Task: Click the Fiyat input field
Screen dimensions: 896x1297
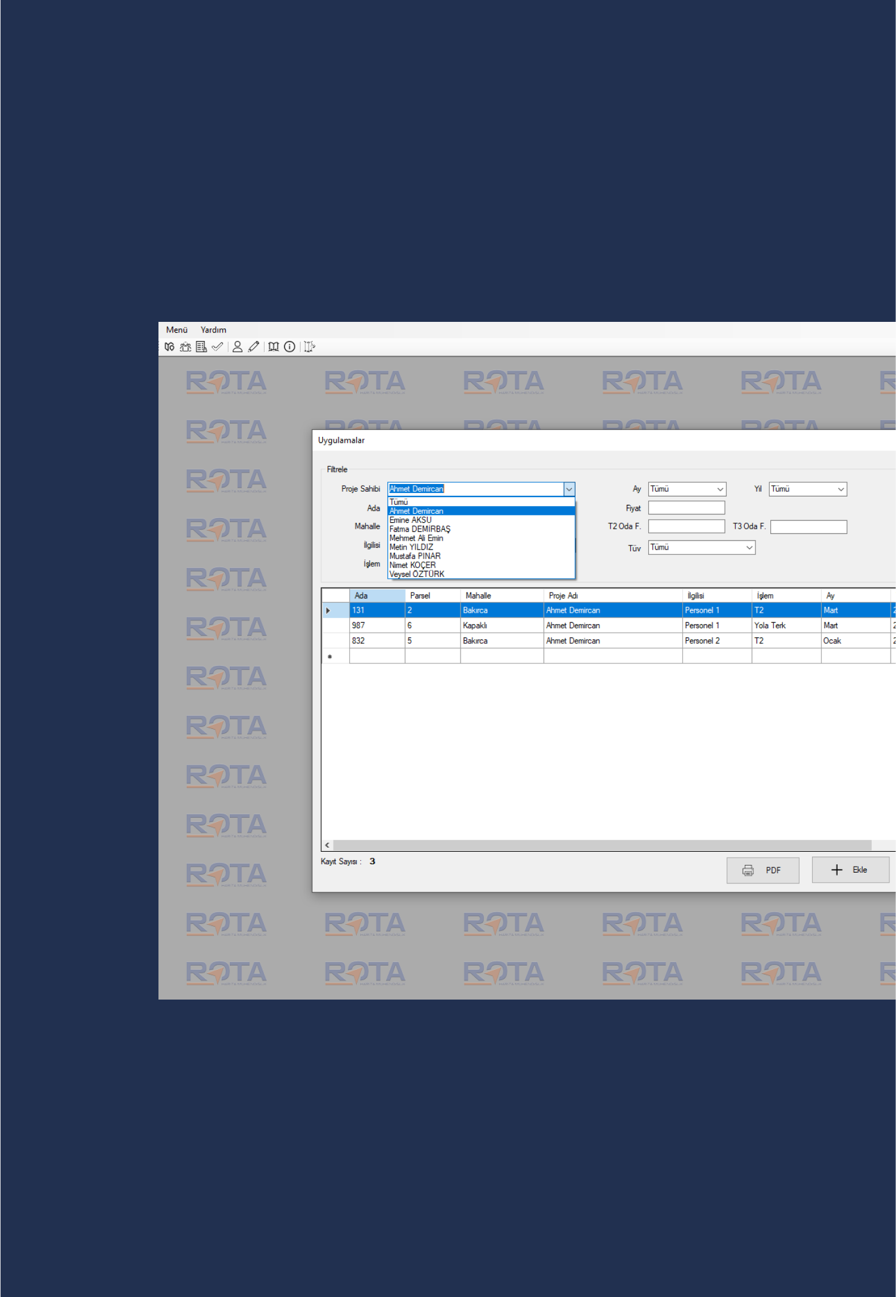Action: point(686,507)
